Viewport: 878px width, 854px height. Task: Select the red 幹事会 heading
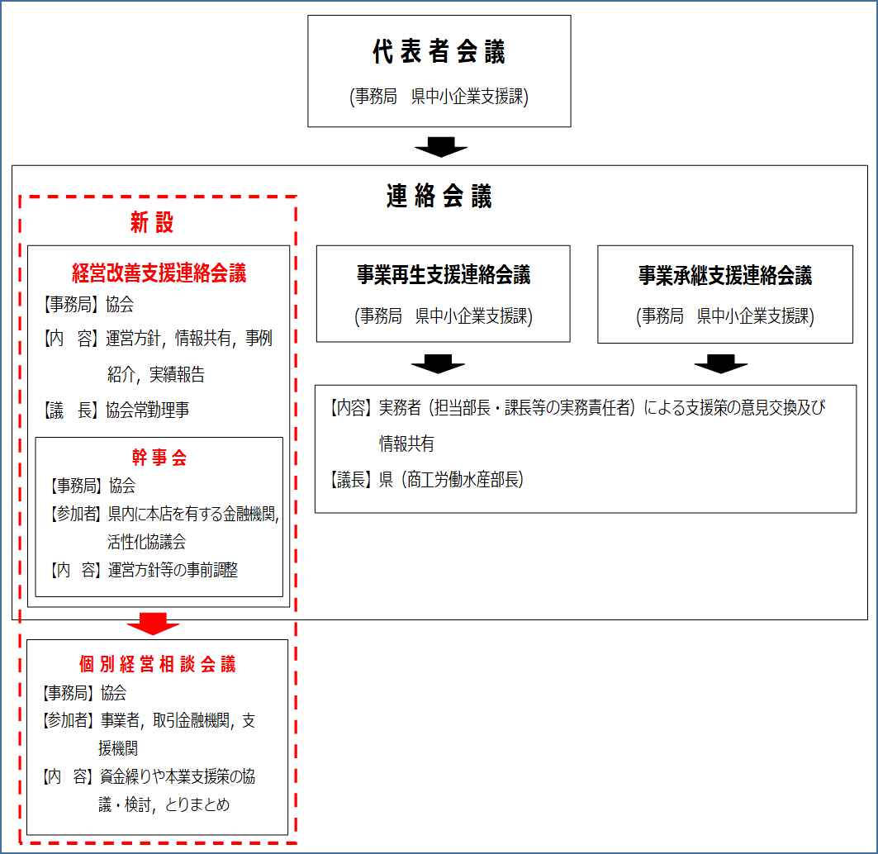(x=159, y=458)
